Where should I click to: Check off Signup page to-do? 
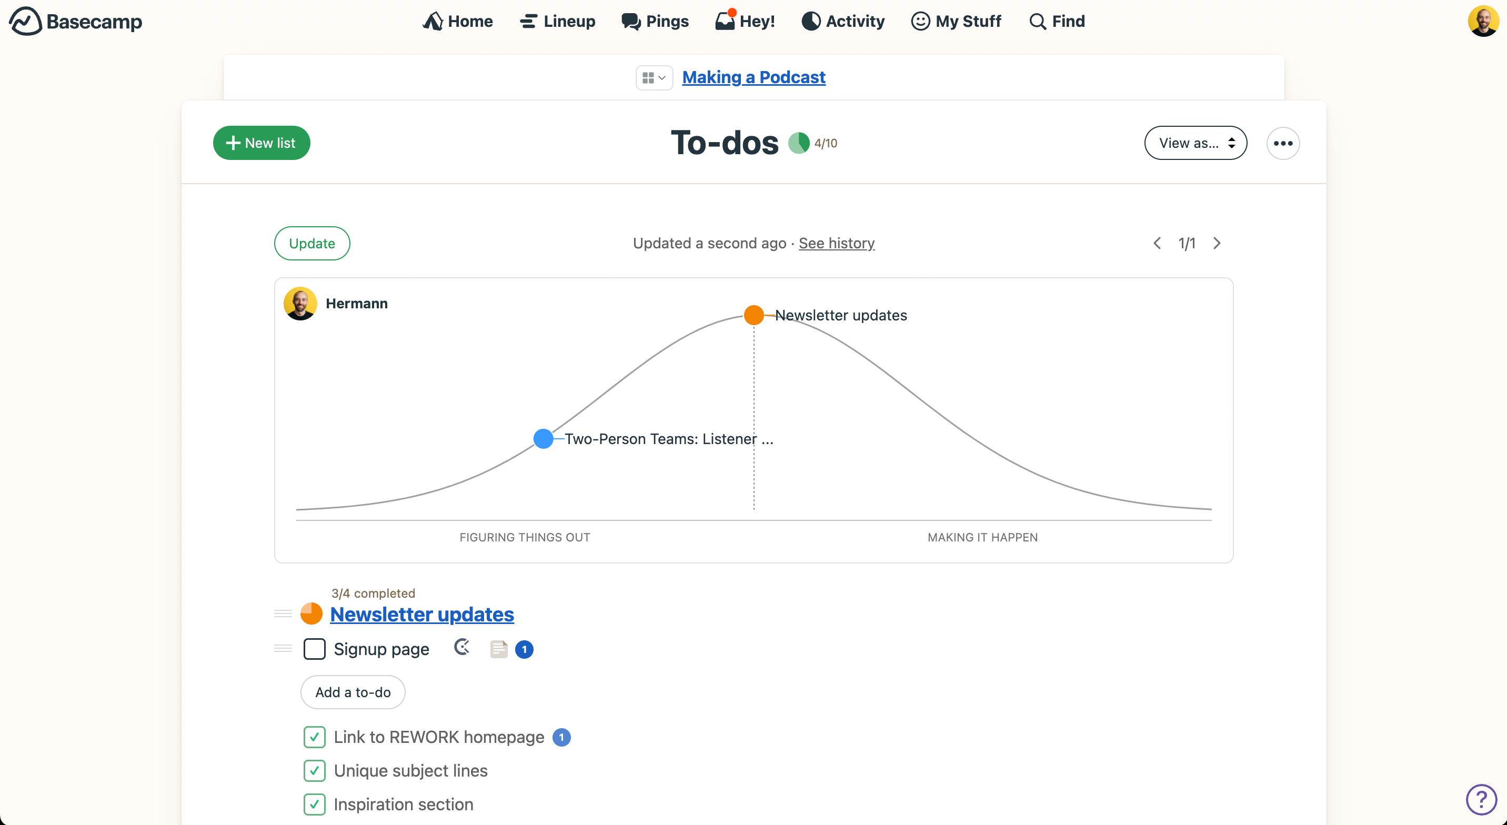pyautogui.click(x=314, y=649)
